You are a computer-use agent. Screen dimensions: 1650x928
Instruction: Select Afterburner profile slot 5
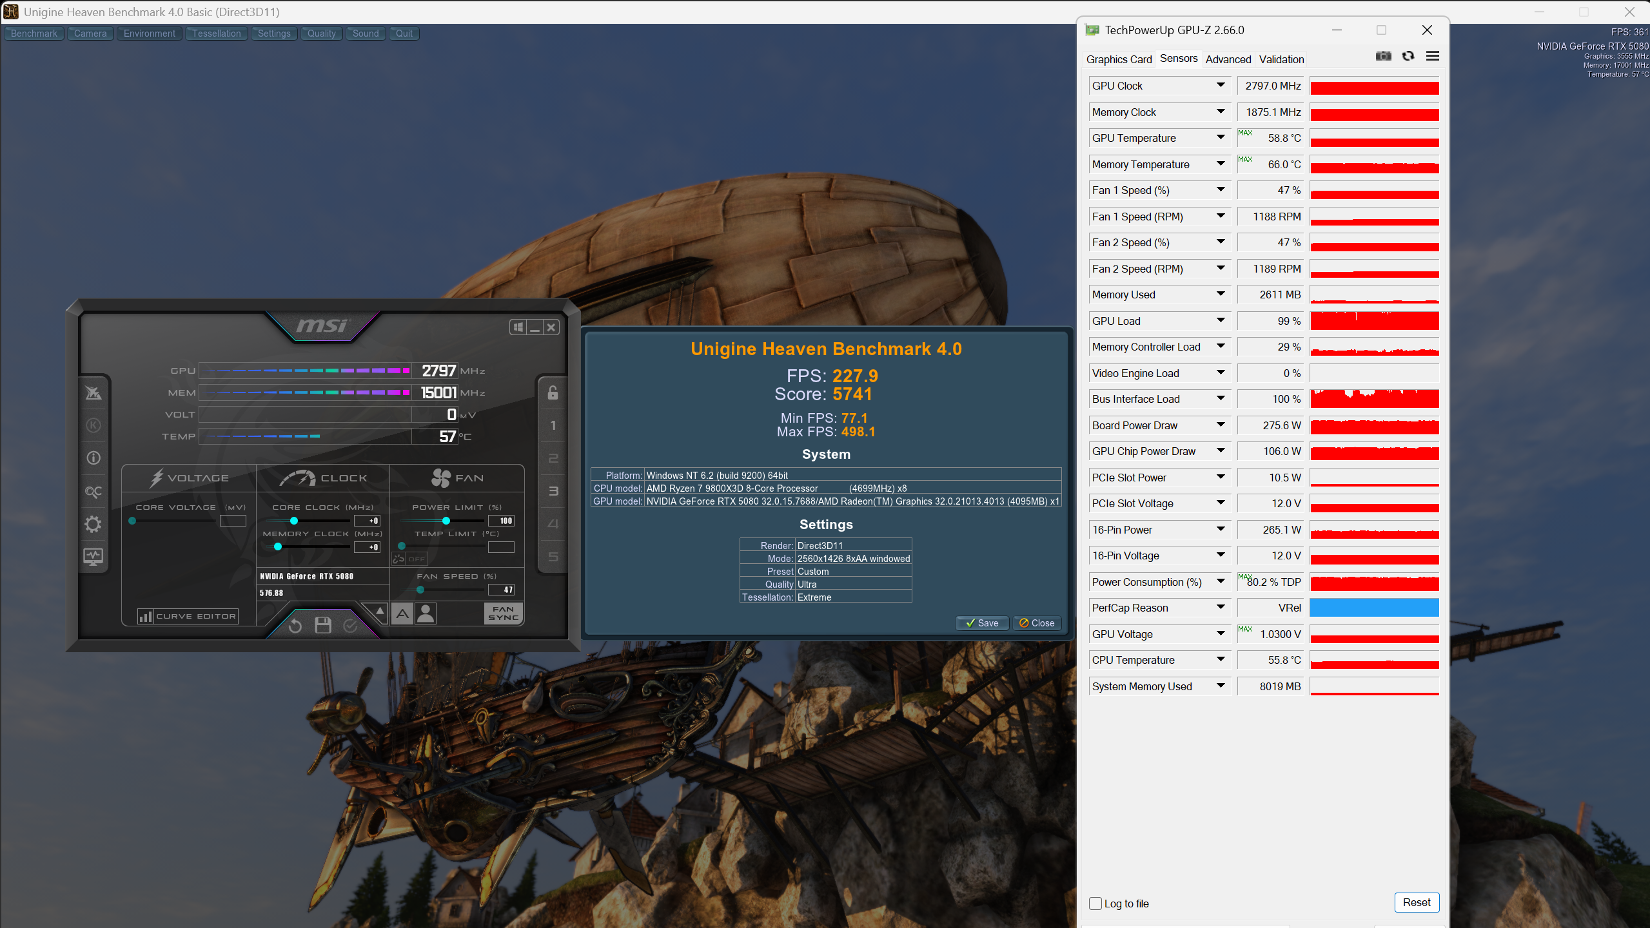tap(553, 557)
